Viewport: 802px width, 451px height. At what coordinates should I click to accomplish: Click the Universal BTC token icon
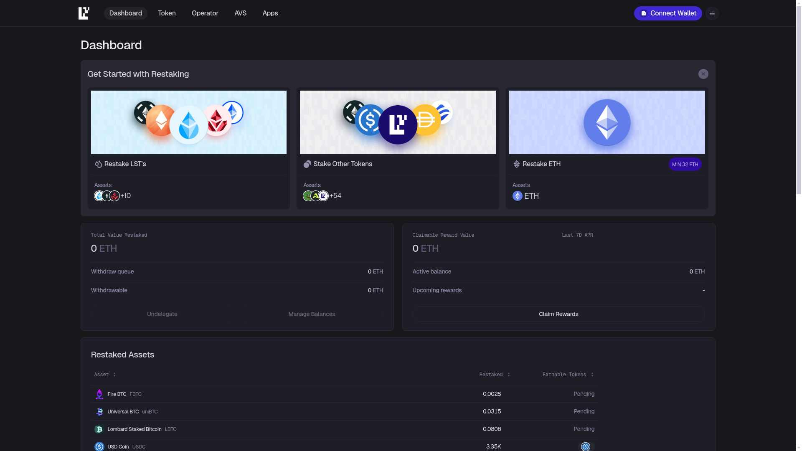(99, 412)
